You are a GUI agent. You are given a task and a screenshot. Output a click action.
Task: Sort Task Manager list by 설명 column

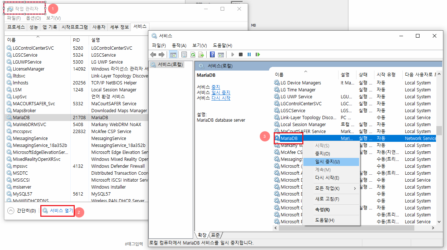coord(118,40)
